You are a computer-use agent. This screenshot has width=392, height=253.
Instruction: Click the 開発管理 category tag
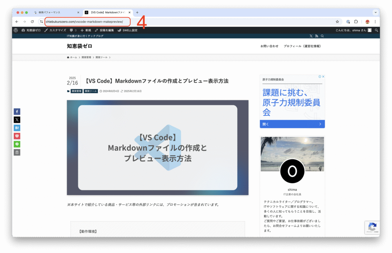[x=77, y=91]
